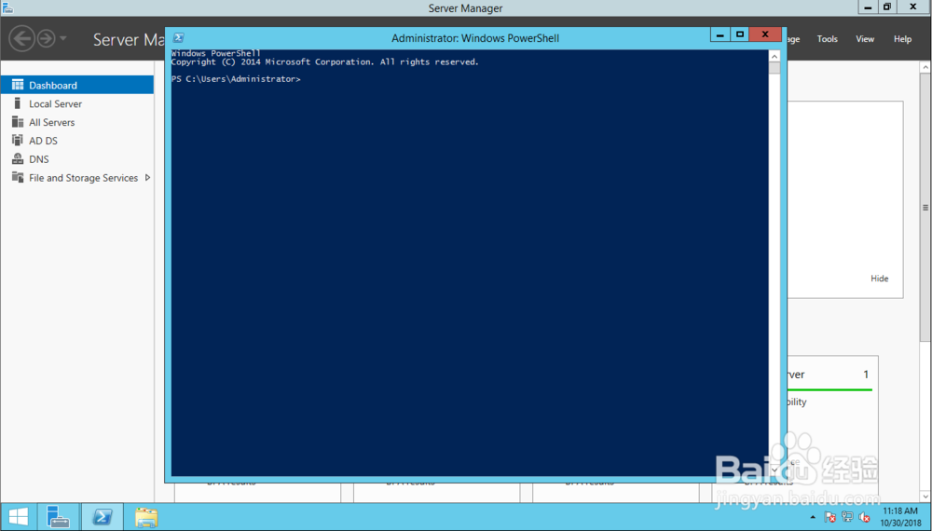The height and width of the screenshot is (531, 932).
Task: Maximize the PowerShell window
Action: pyautogui.click(x=739, y=34)
